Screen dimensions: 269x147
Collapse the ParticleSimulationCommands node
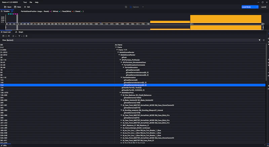point(122,65)
